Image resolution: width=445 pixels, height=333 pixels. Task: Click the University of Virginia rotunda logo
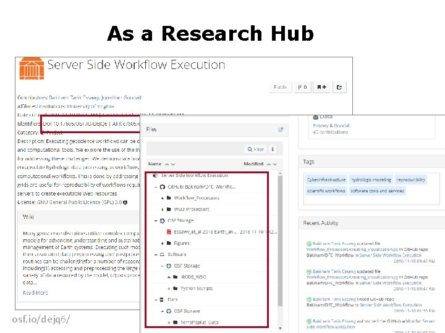pyautogui.click(x=32, y=68)
